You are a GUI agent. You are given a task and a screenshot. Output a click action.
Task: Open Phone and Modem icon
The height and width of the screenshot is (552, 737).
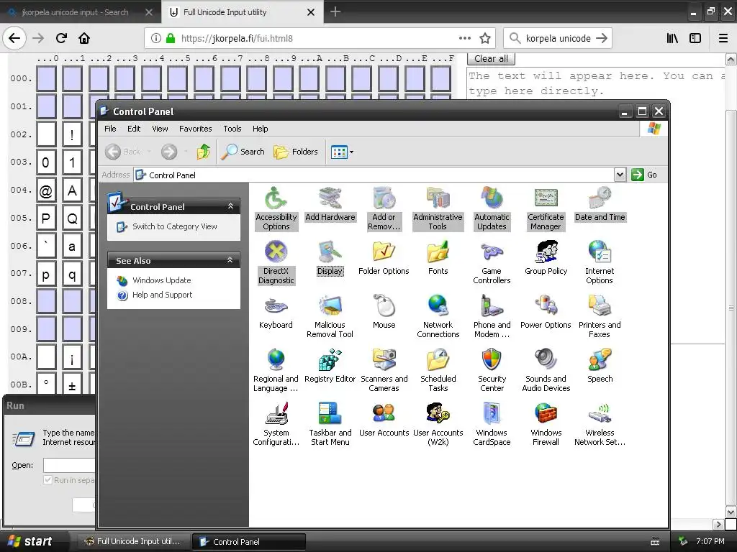[x=492, y=317]
